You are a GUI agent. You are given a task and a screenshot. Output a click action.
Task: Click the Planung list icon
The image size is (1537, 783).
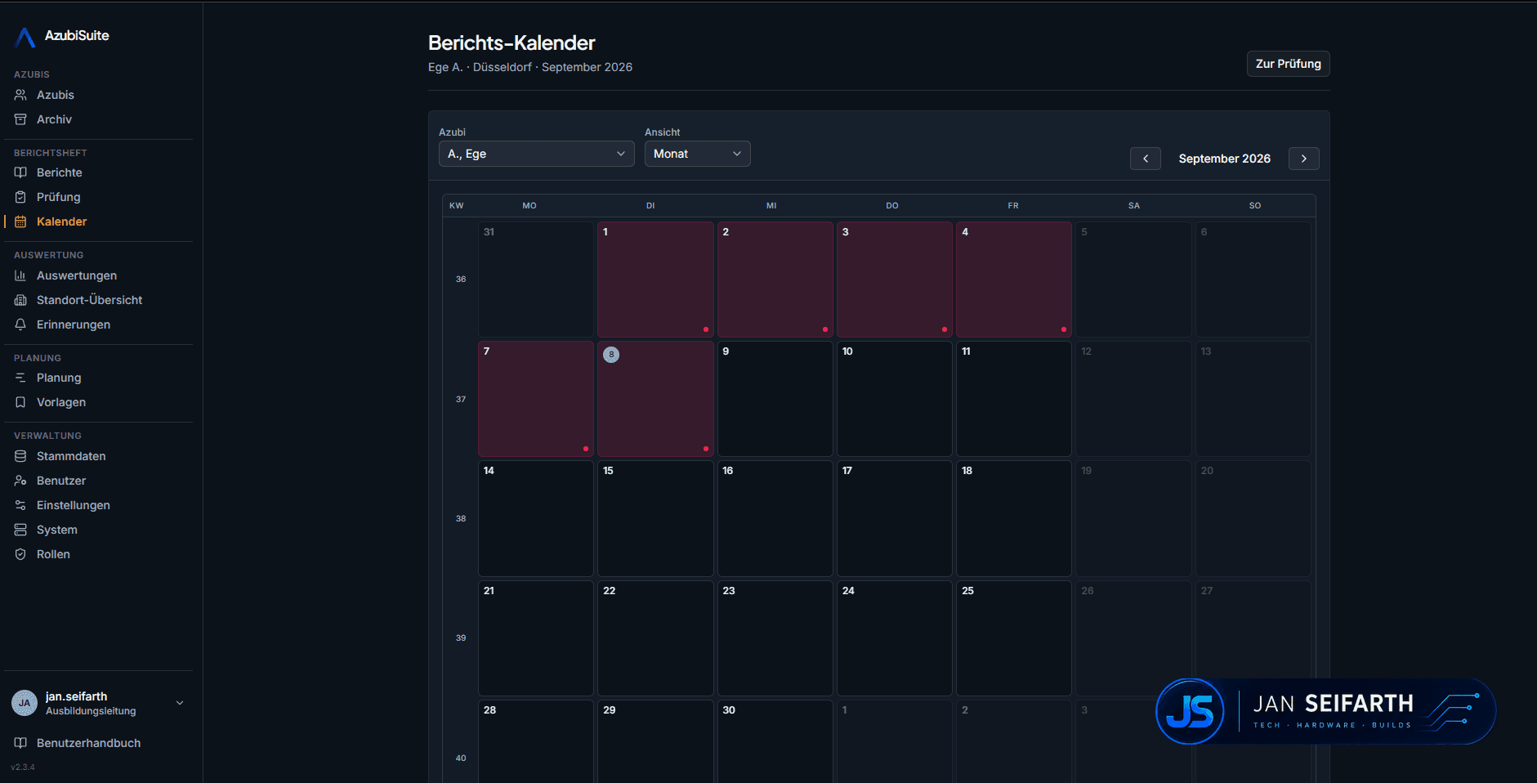(x=20, y=378)
